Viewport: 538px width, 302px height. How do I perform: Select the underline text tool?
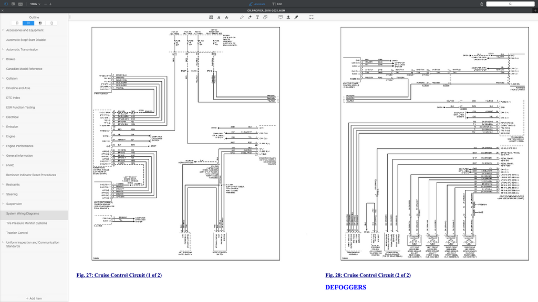pos(219,17)
